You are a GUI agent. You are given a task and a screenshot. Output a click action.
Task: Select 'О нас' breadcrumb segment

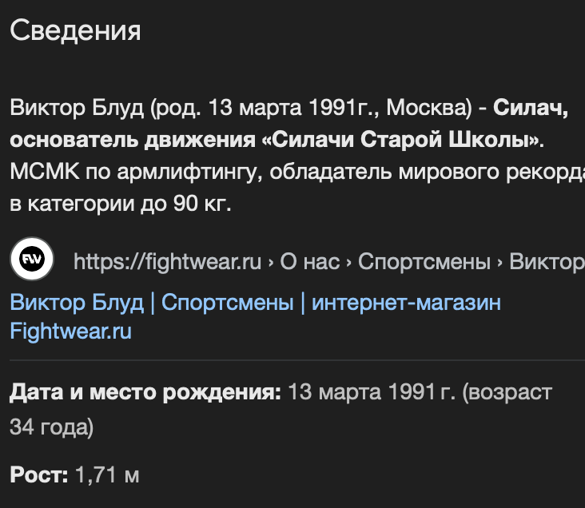[x=309, y=262]
